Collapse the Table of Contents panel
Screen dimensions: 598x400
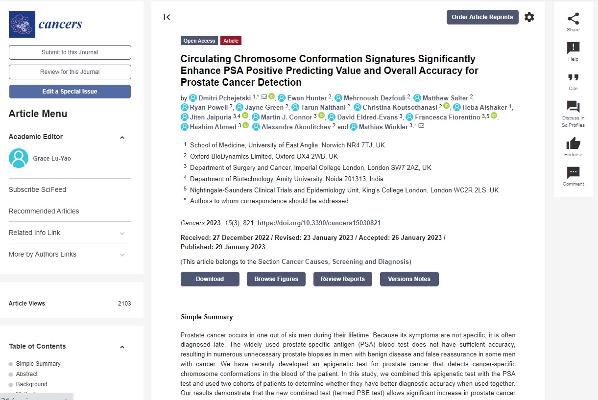(x=122, y=347)
